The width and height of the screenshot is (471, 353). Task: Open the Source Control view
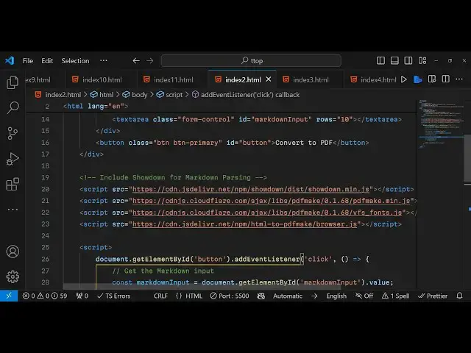click(13, 133)
